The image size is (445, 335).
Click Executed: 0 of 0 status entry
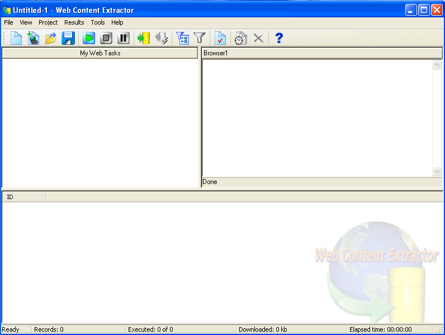[x=150, y=329]
